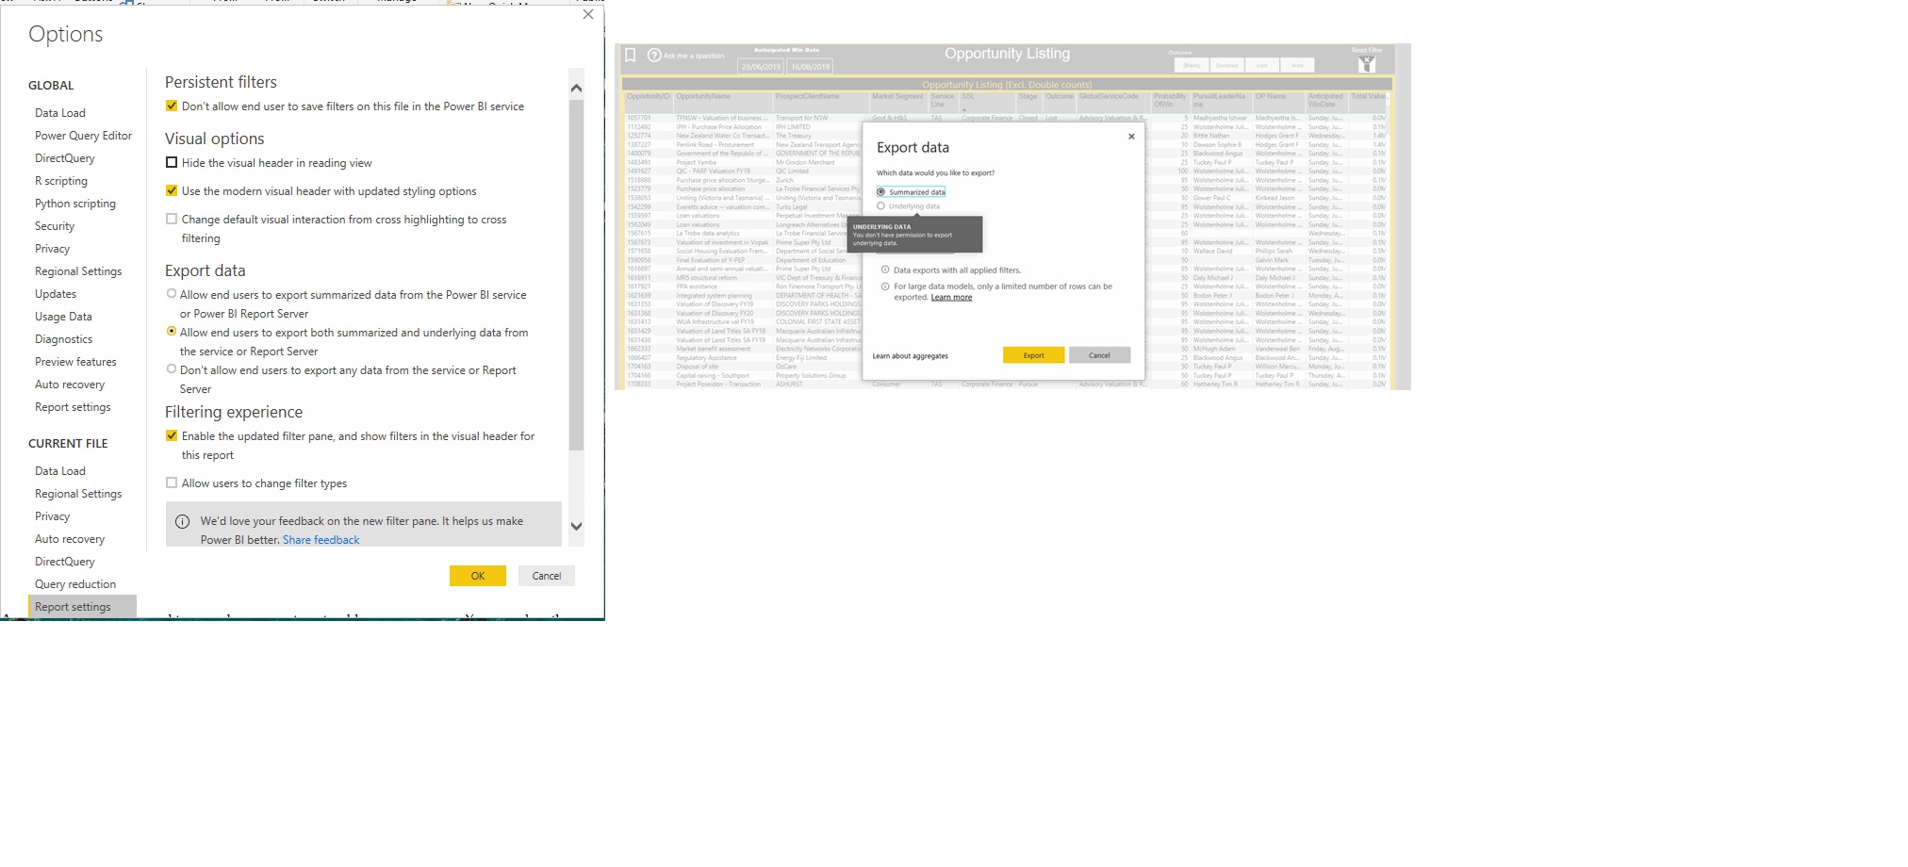Click scroll up arrow in Options panel
1908x867 pixels.
pyautogui.click(x=577, y=88)
